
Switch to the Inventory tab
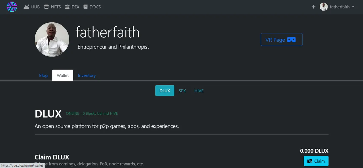(87, 75)
